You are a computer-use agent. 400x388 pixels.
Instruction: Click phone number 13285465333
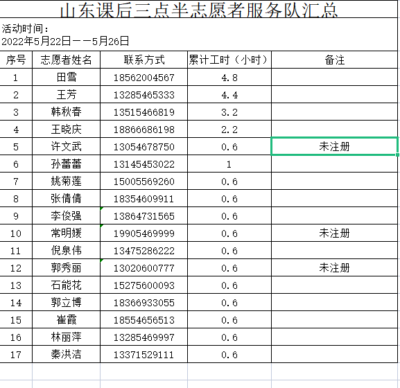tap(144, 95)
